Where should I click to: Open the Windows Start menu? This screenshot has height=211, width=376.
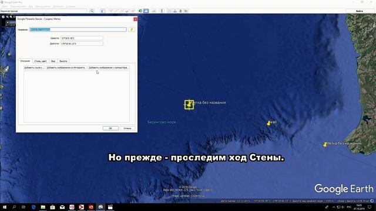4,207
